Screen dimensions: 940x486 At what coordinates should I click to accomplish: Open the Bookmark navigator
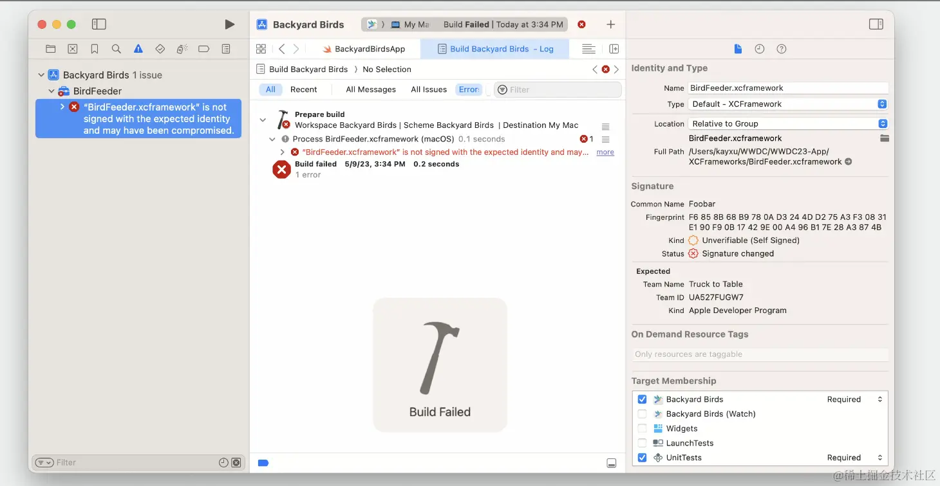click(95, 49)
